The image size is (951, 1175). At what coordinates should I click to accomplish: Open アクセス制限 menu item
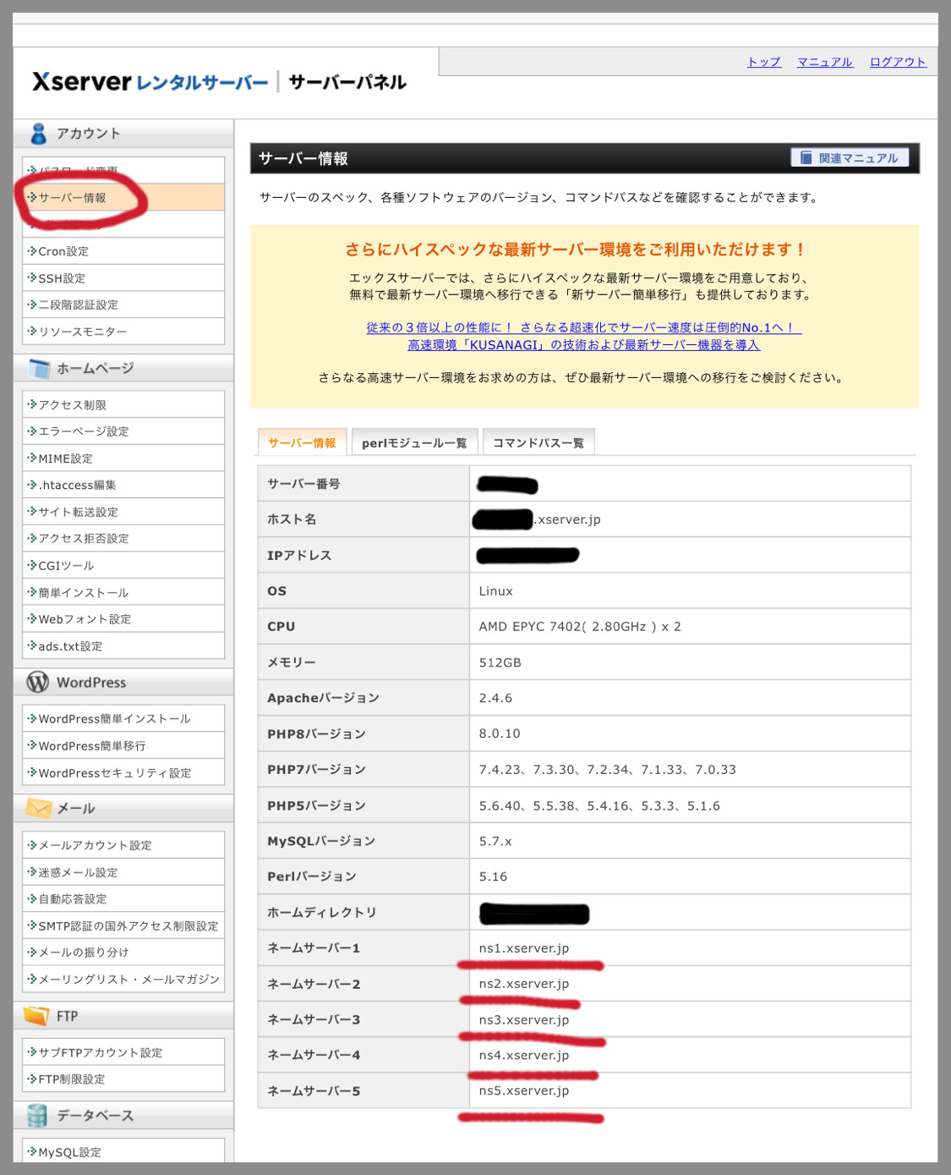pos(123,404)
